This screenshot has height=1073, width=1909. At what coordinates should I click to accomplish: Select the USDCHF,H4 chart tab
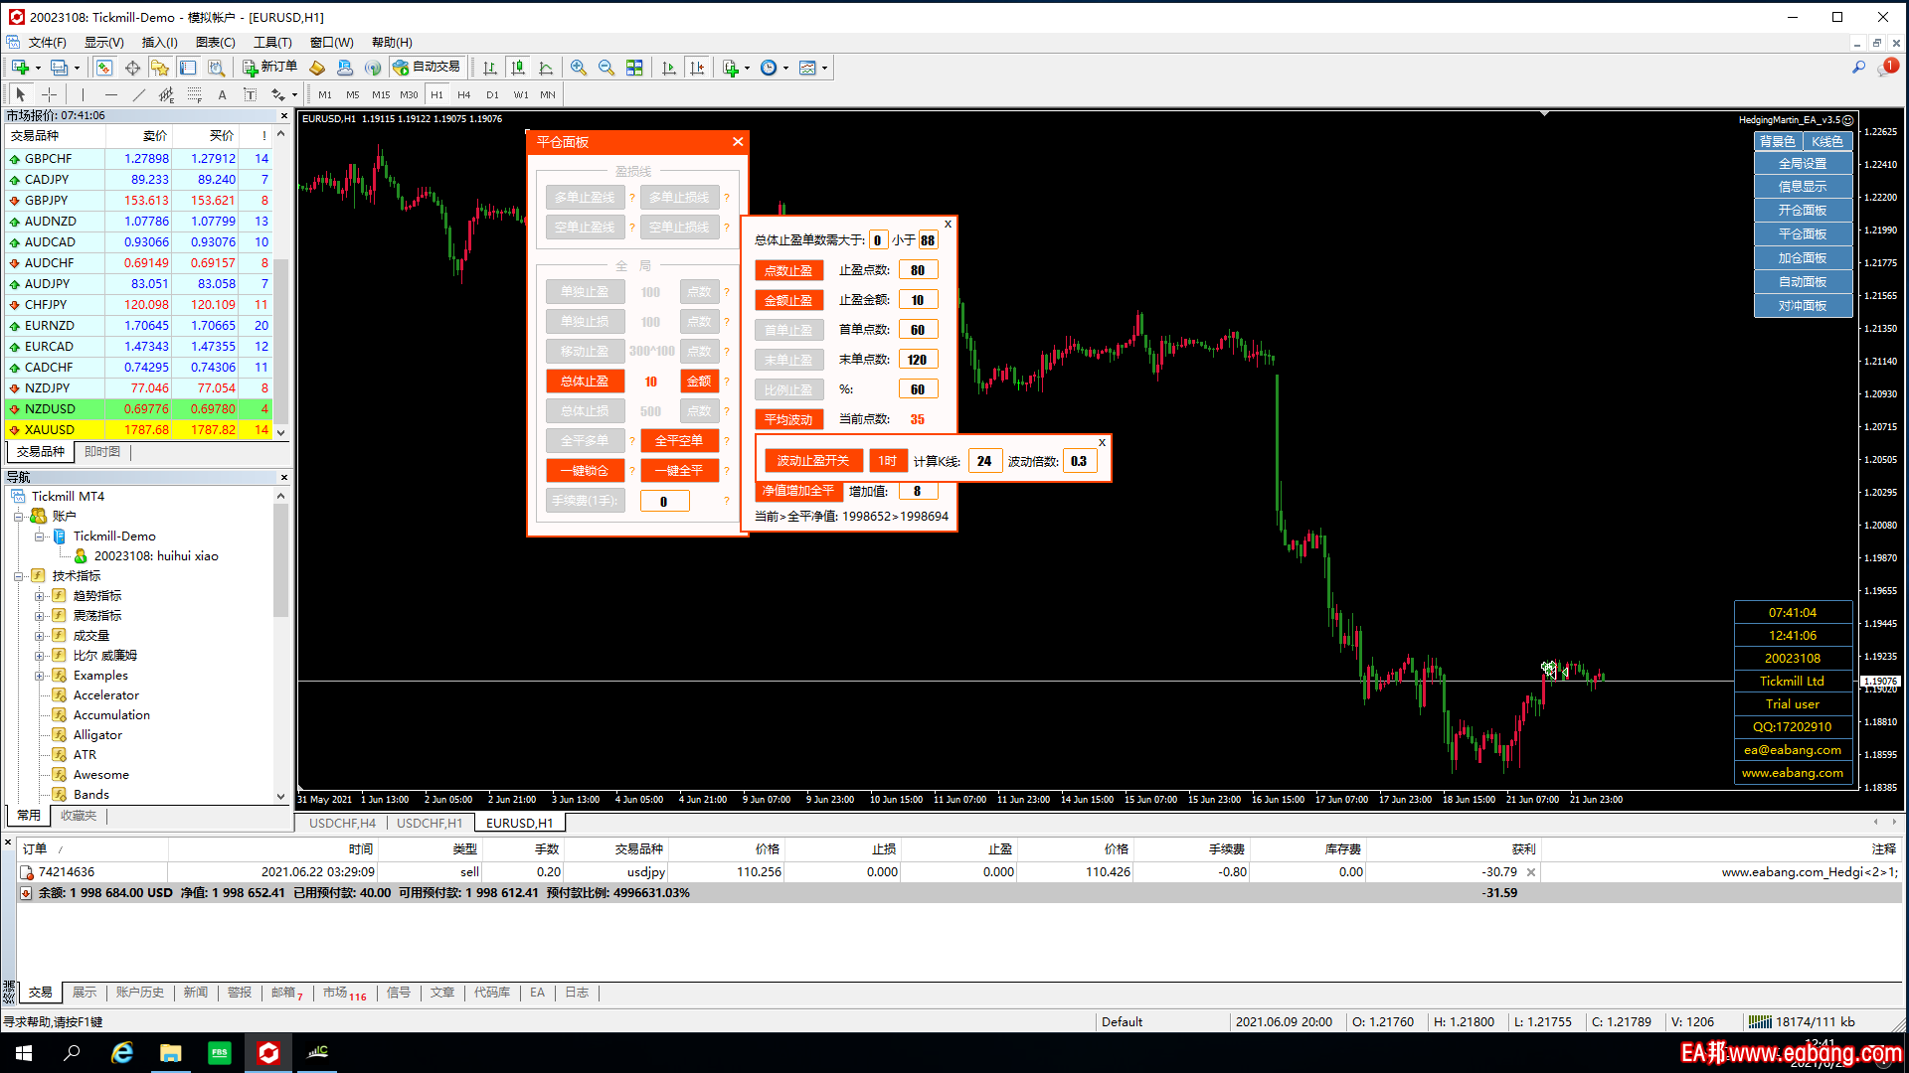click(342, 823)
